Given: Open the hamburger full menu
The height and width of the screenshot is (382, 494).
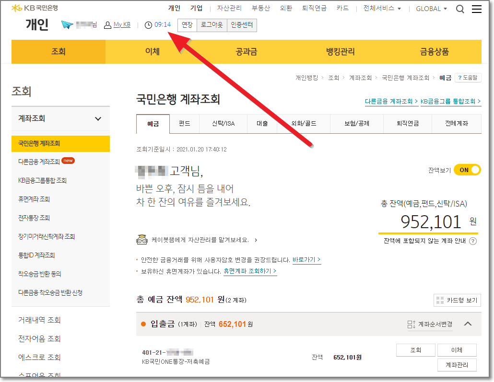Looking at the screenshot, I should pos(476,9).
